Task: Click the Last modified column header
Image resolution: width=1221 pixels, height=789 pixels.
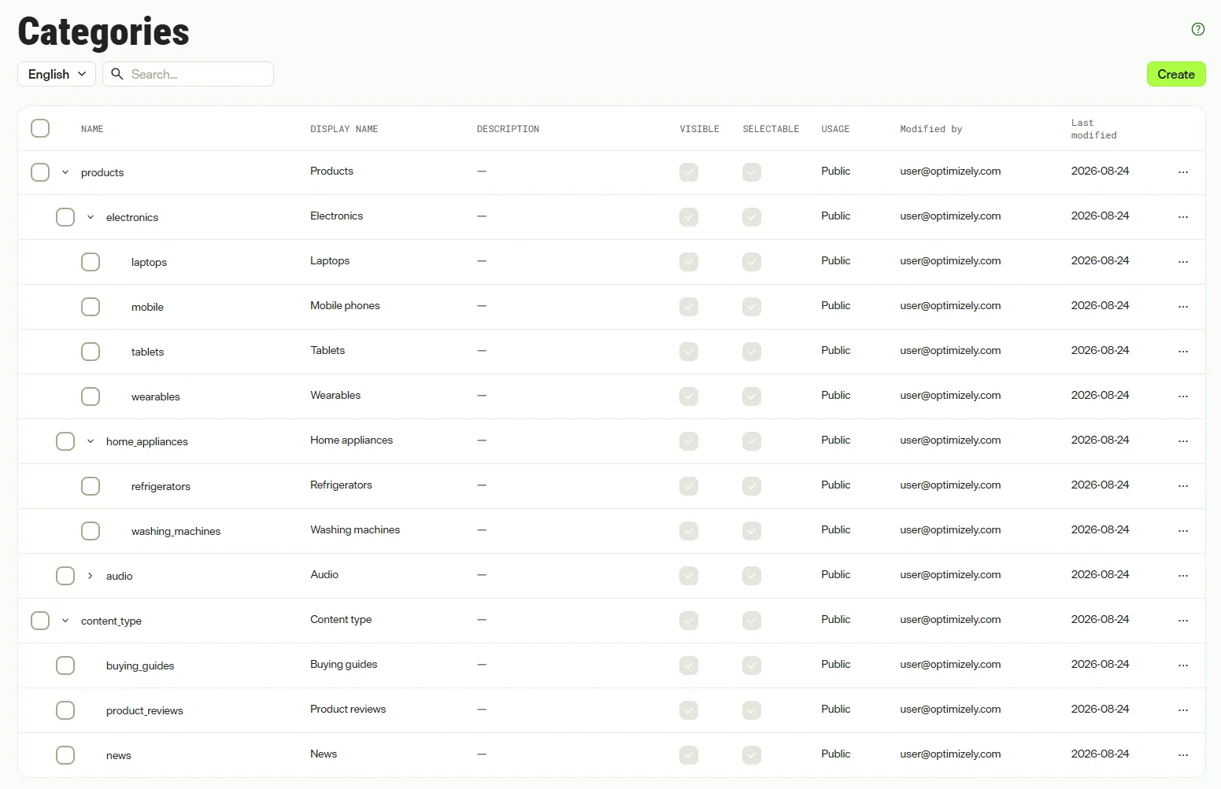Action: (1093, 129)
